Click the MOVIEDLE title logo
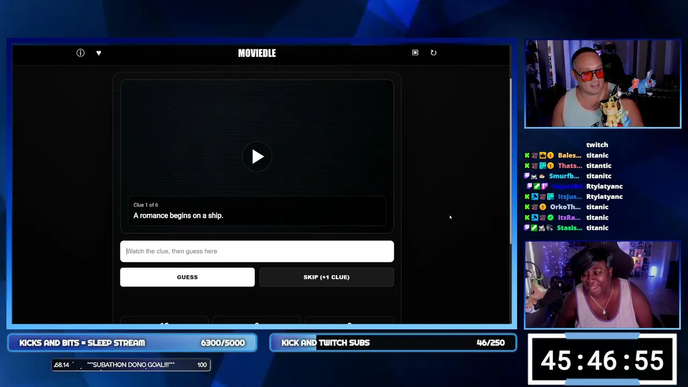 [257, 53]
